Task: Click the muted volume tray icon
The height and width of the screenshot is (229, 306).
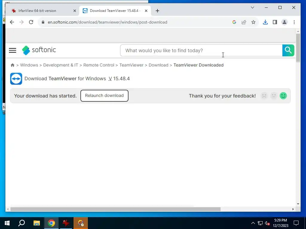Action: point(267,223)
